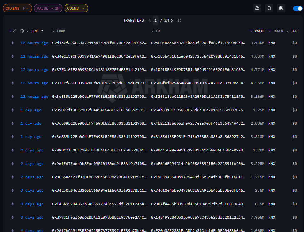
Task: Click value 3.225M
Action: coord(257,164)
